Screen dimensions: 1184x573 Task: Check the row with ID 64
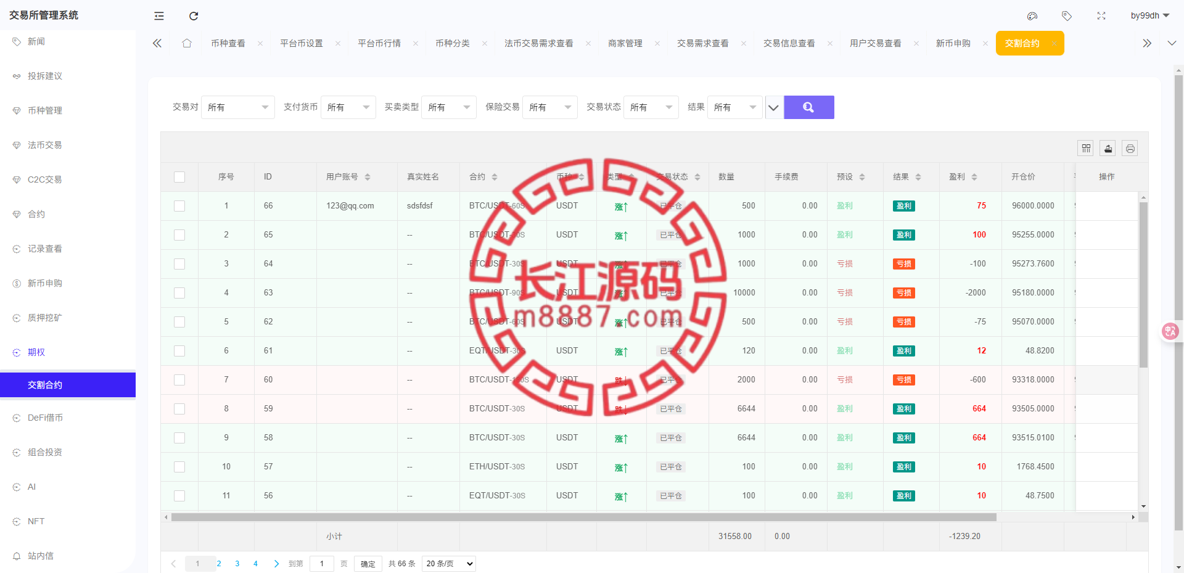[179, 264]
